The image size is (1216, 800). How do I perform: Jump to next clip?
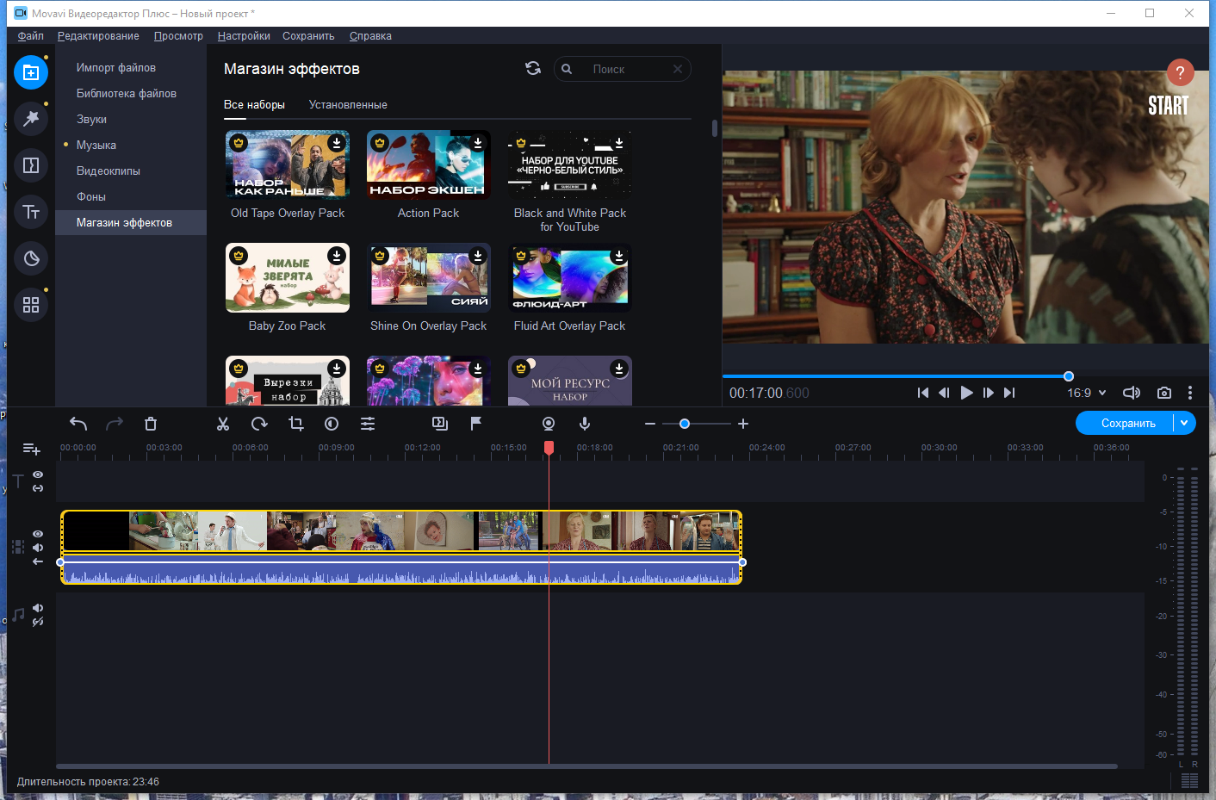pyautogui.click(x=1009, y=393)
